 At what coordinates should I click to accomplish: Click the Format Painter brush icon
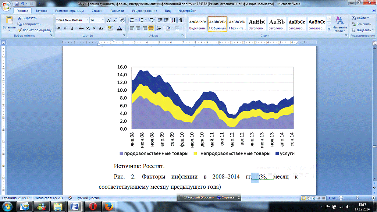tap(20, 30)
